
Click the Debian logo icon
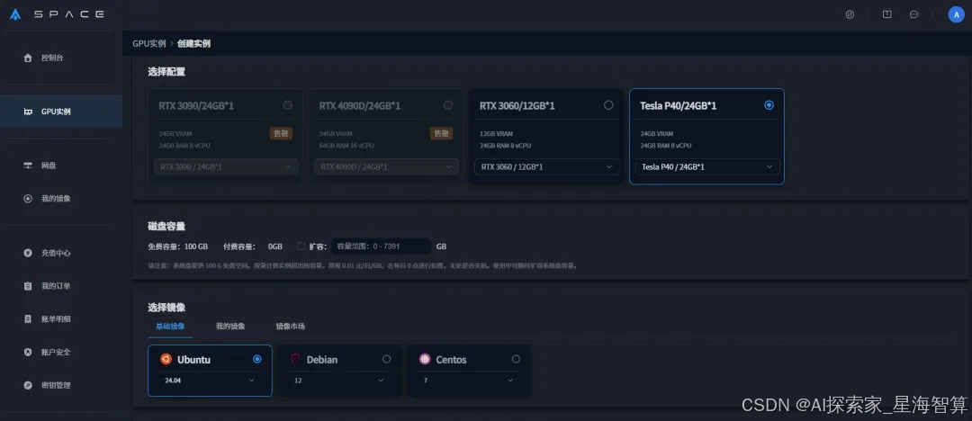pos(295,358)
